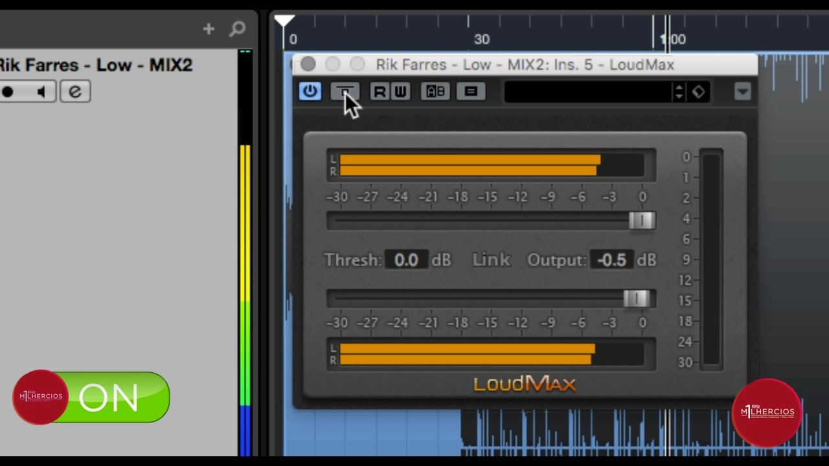The height and width of the screenshot is (466, 829).
Task: Click the input level L/R meter
Action: point(491,165)
